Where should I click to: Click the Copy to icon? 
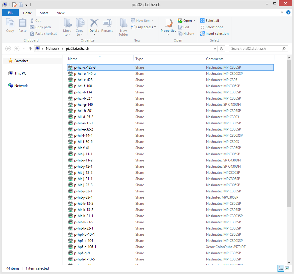click(80, 23)
